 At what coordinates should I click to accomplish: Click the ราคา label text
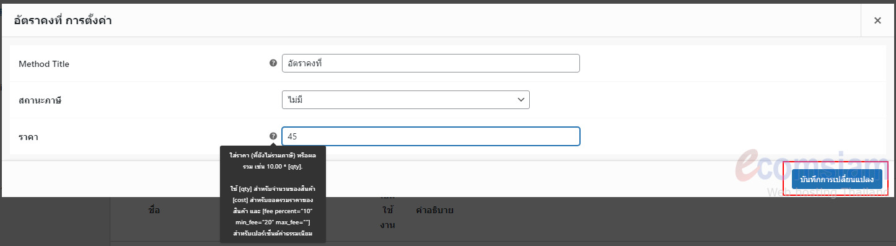[x=29, y=136]
